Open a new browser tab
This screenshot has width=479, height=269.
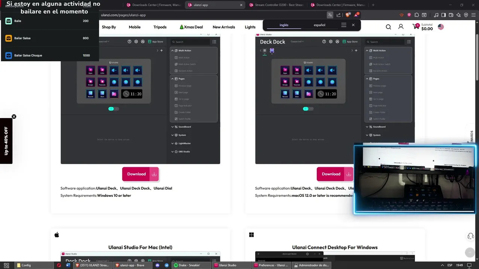[x=373, y=5]
